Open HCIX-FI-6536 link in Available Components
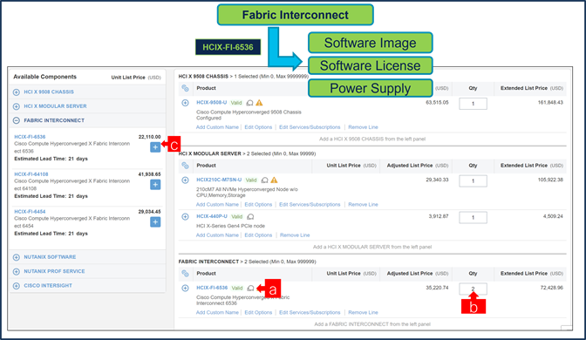The image size is (586, 340). (x=30, y=137)
